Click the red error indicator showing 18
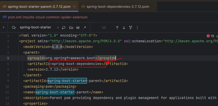Viewport: 218px width, 106px height. [210, 36]
